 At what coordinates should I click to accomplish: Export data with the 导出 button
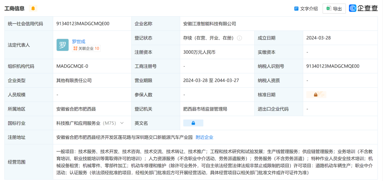pos(334,8)
